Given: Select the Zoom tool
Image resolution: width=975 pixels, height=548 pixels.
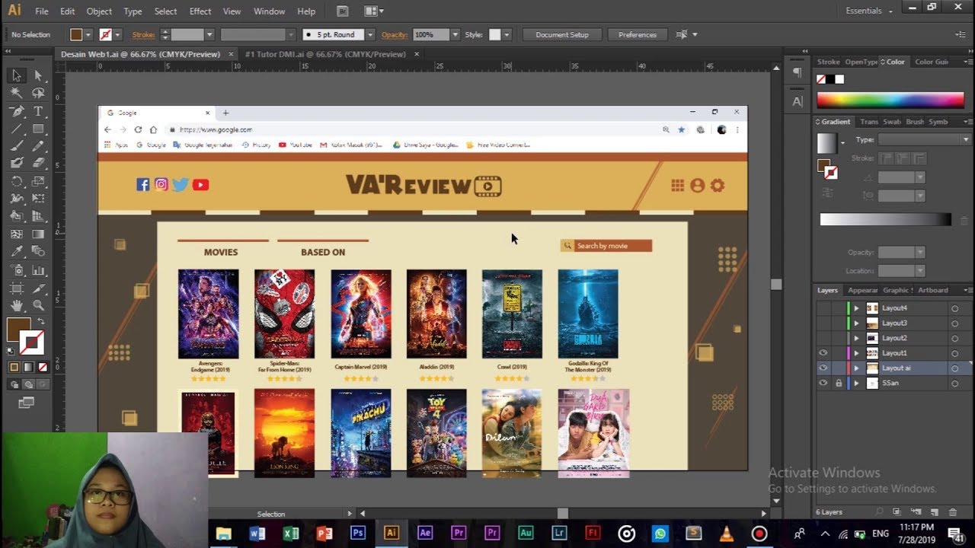Looking at the screenshot, I should 38,306.
